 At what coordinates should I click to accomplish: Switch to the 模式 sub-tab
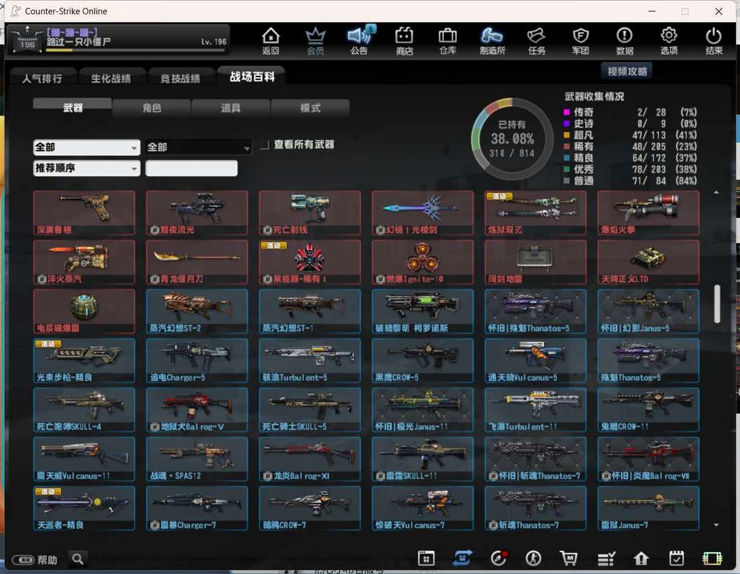coord(310,108)
